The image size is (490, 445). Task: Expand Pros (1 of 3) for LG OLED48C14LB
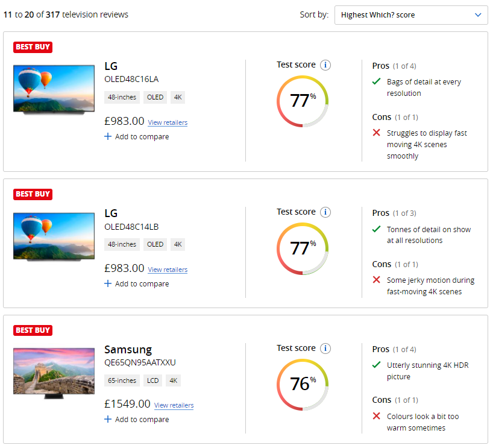coord(394,213)
